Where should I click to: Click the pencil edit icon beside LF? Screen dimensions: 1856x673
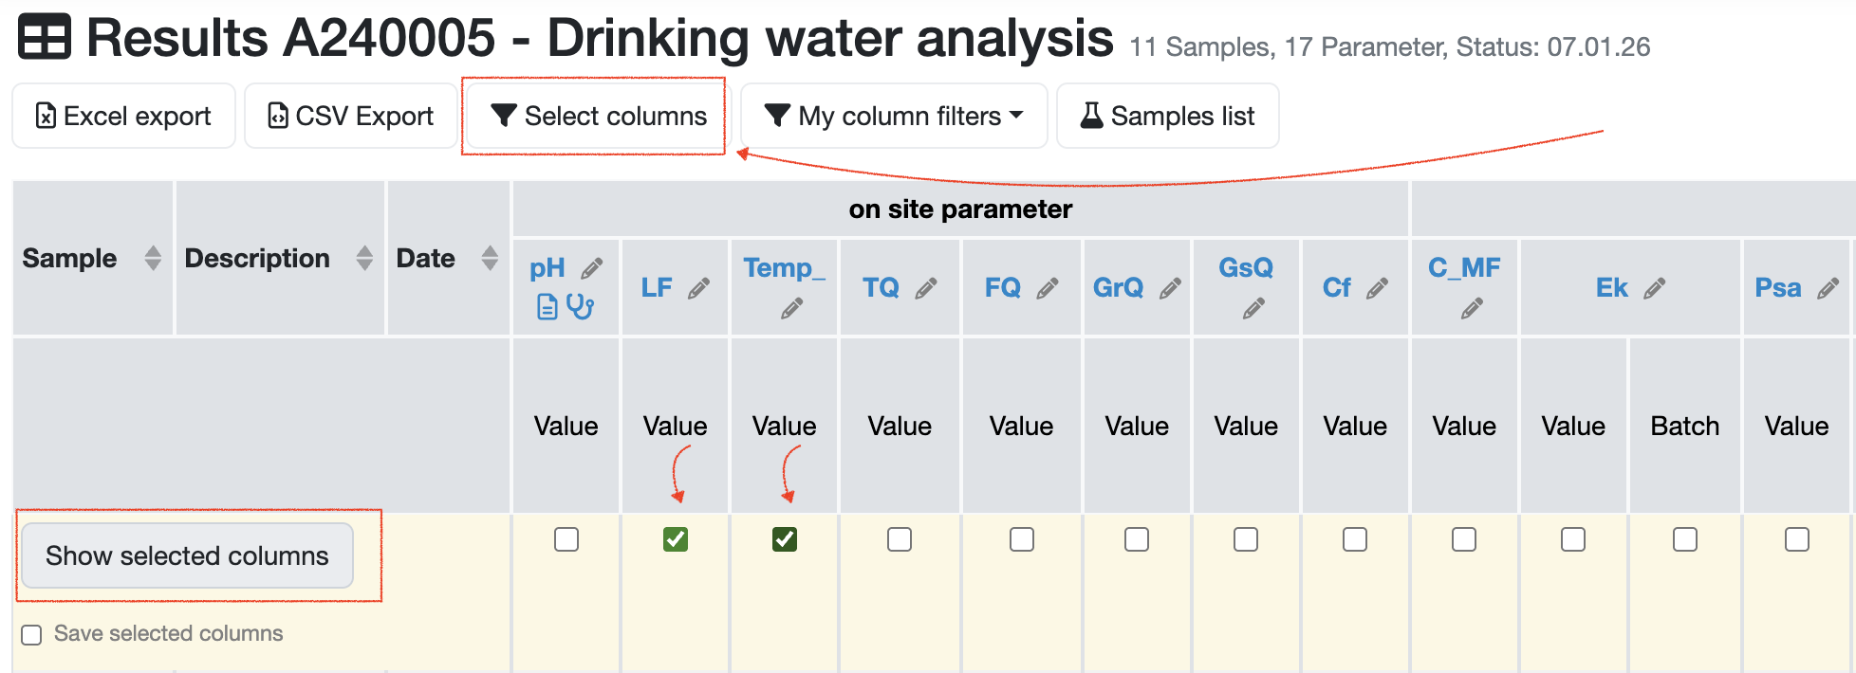[699, 288]
